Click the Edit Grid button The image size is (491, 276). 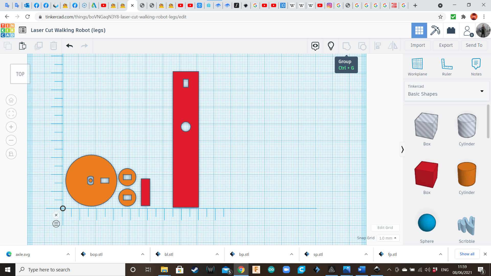tap(385, 227)
